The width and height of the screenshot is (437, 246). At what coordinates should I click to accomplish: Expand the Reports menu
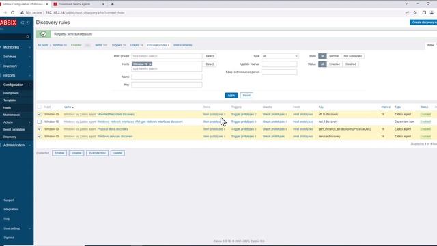(x=16, y=76)
